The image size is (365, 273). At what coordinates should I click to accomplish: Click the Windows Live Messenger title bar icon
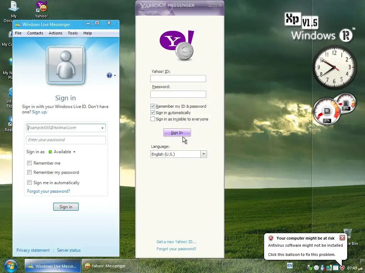click(x=18, y=25)
